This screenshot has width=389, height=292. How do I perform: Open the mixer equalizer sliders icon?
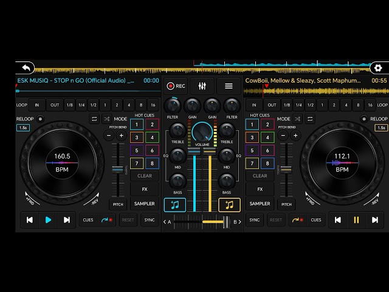(x=202, y=86)
